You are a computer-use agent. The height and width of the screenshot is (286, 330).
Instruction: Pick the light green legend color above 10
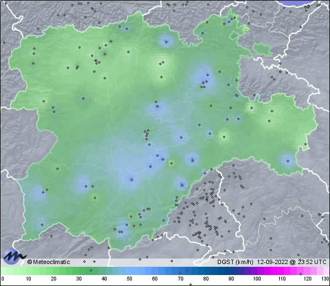pyautogui.click(x=29, y=271)
